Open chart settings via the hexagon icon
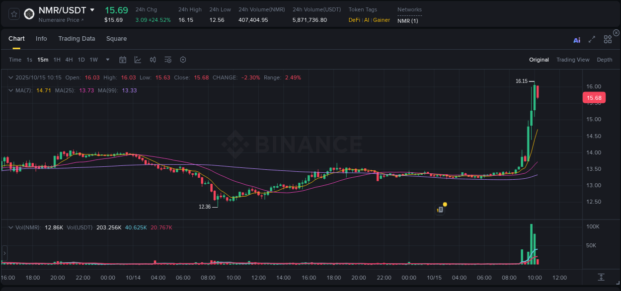Viewport: 621px width, 291px height. click(x=183, y=59)
